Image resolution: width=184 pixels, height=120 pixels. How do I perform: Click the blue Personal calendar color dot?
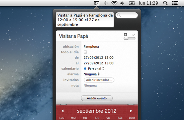pos(85,69)
